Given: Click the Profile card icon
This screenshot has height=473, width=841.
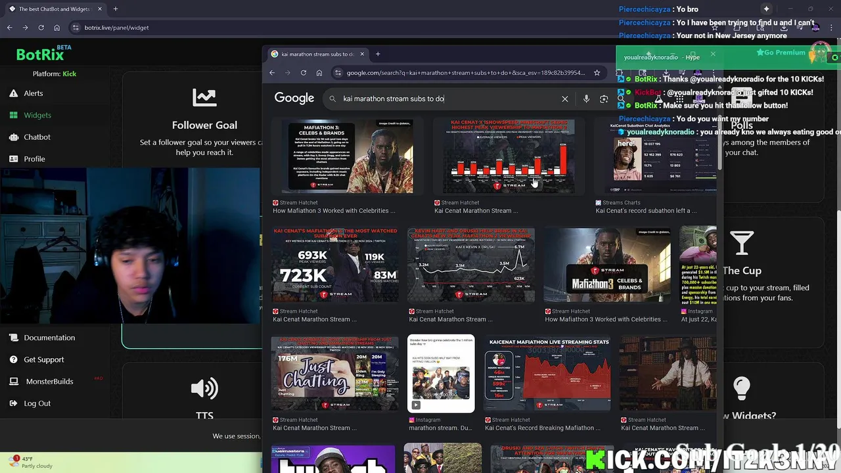Looking at the screenshot, I should tap(13, 158).
